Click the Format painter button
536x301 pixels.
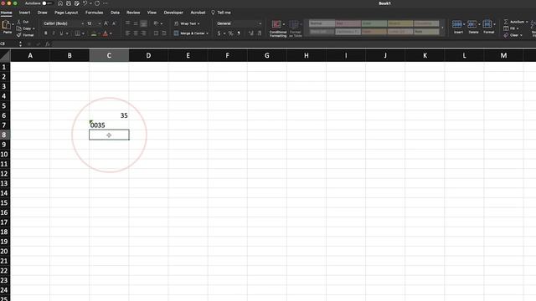tap(25, 35)
